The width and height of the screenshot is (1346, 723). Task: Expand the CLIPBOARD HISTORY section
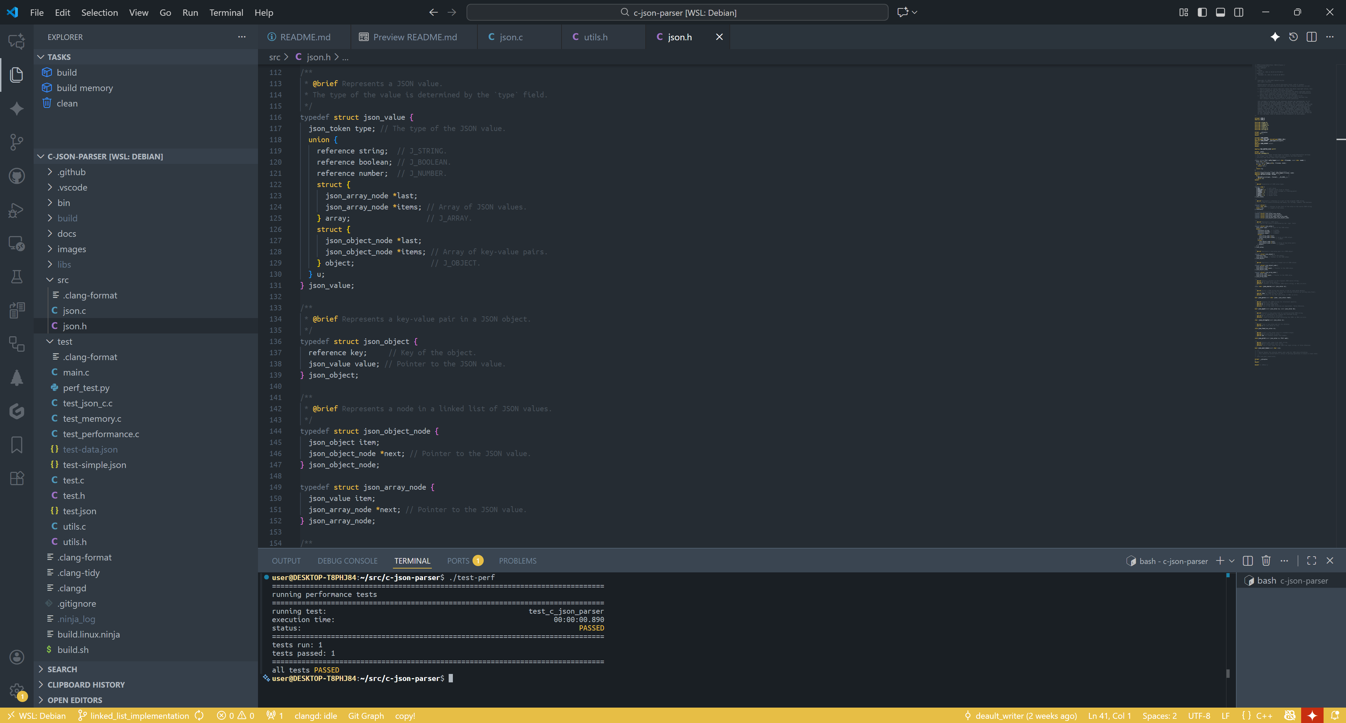146,684
